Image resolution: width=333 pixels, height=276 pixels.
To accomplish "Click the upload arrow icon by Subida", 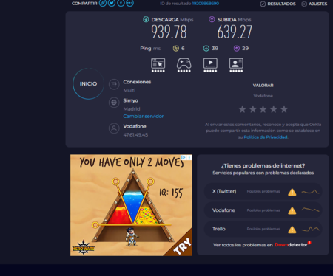I will pyautogui.click(x=212, y=19).
